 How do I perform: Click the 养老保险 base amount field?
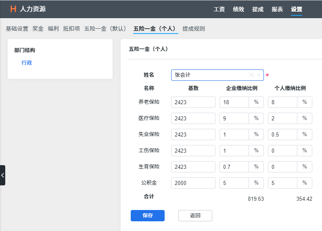pos(193,102)
